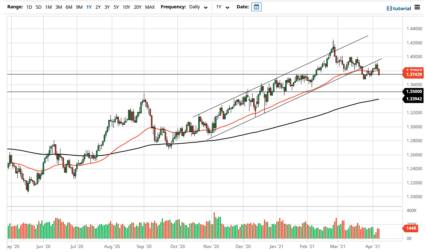
Task: Choose the 20Y range button
Action: tap(138, 7)
